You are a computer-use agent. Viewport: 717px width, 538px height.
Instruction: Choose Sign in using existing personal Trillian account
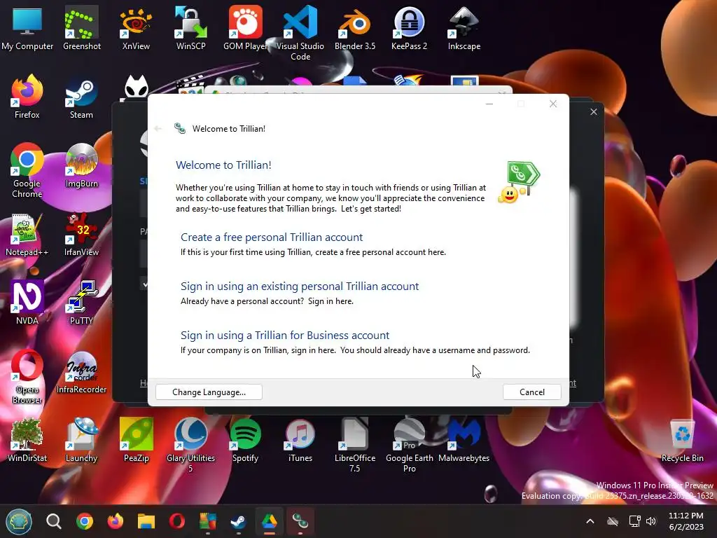(x=300, y=286)
